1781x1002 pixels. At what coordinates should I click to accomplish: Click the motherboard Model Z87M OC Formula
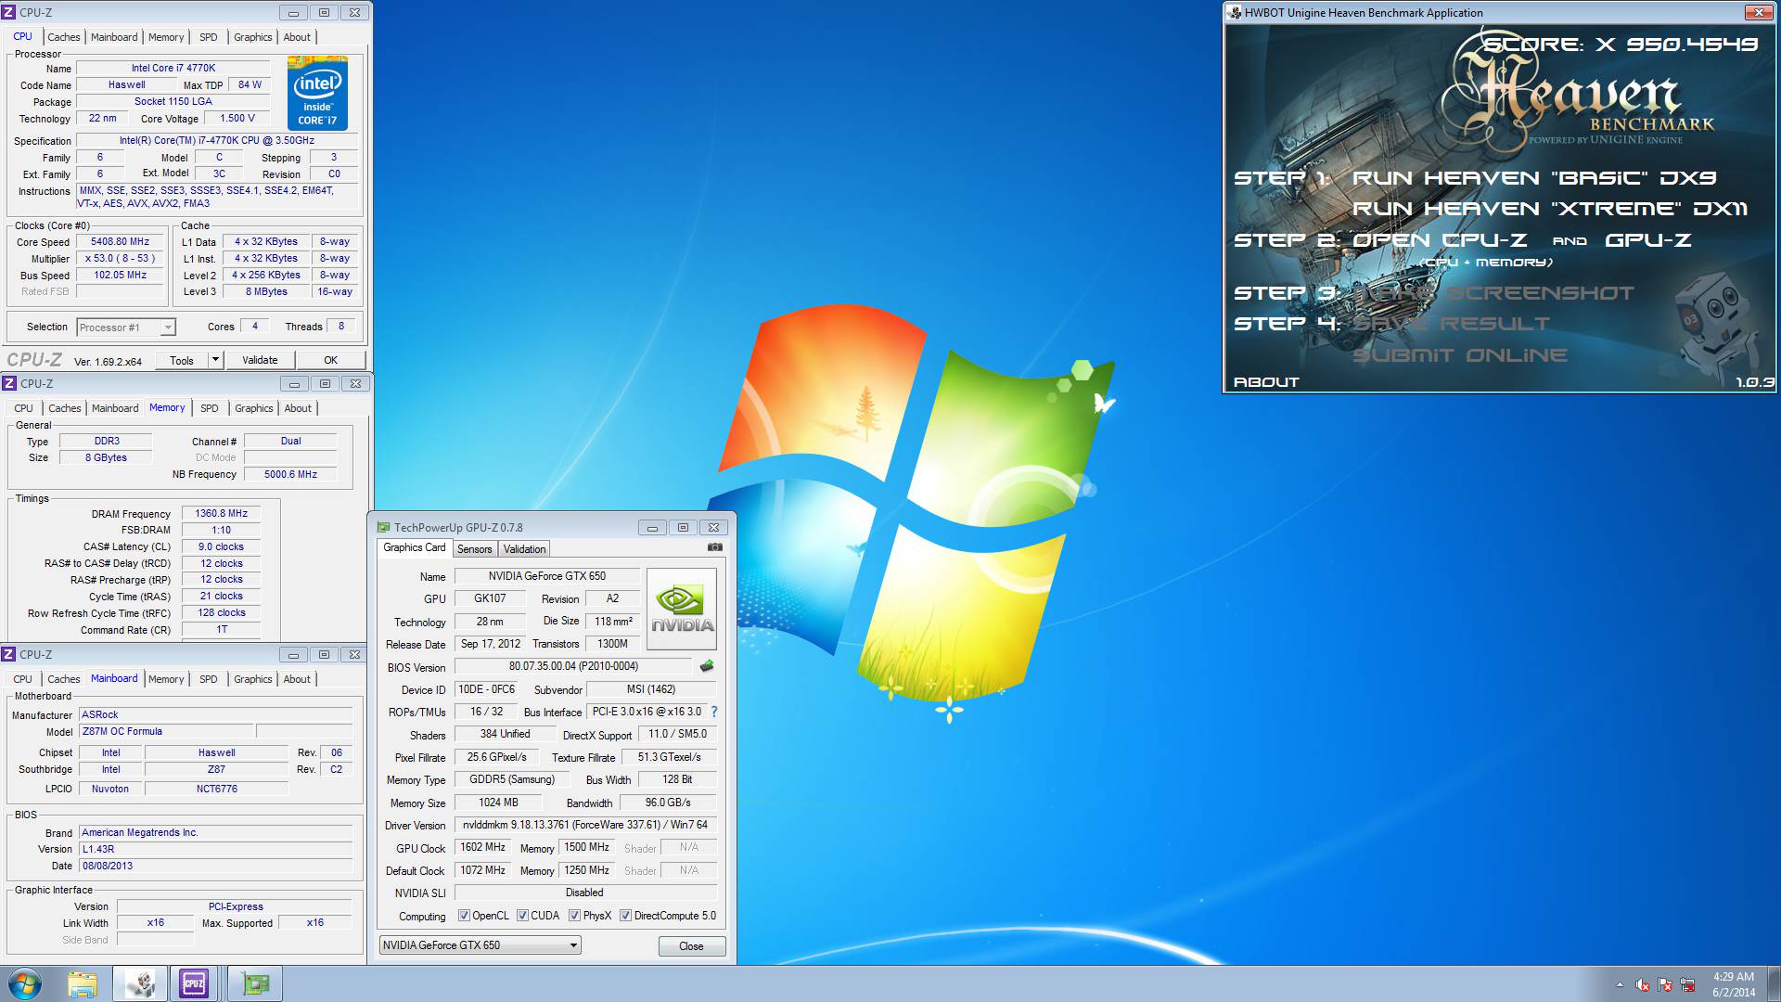point(166,731)
